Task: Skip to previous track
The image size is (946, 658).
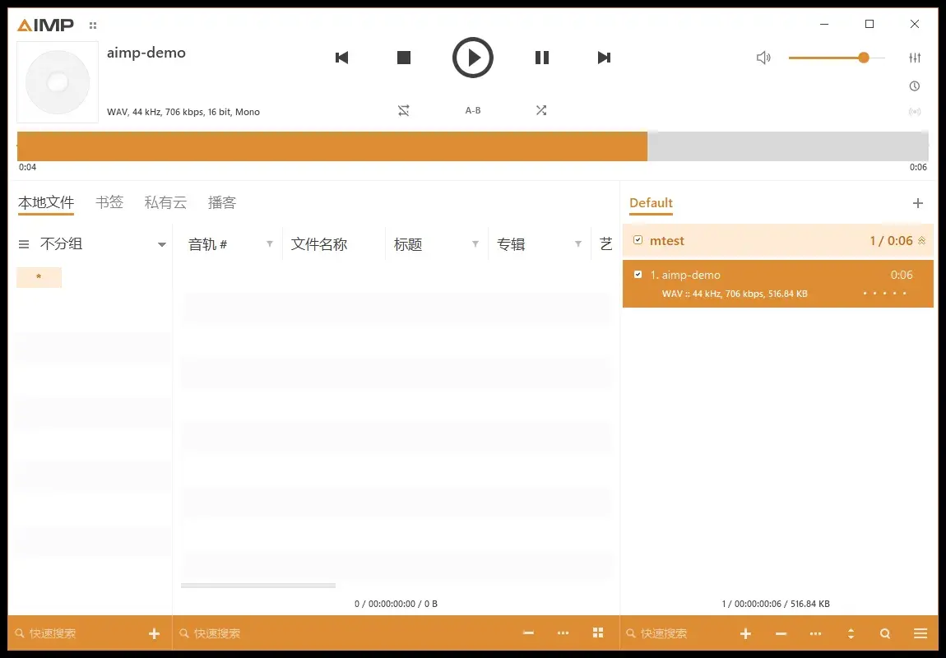Action: pos(342,58)
